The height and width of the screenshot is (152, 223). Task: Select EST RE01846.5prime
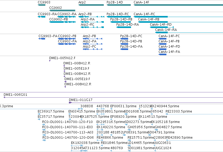(x=102, y=145)
